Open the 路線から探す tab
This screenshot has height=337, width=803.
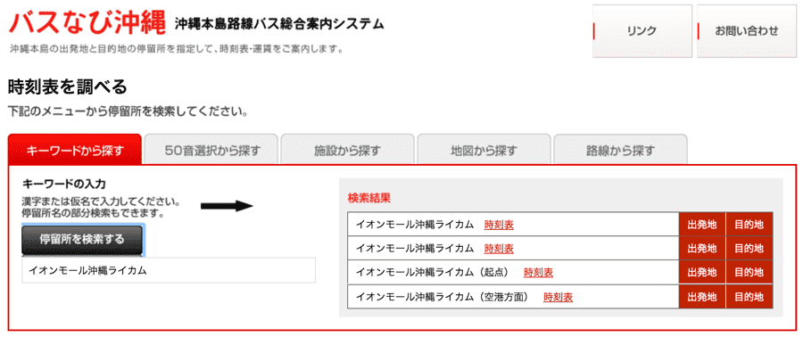[x=621, y=150]
